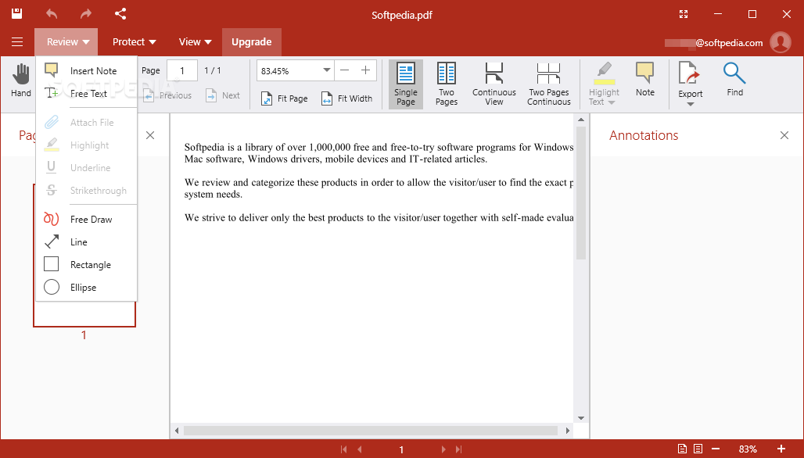Image resolution: width=804 pixels, height=458 pixels.
Task: Click the @softpedia.com account label
Action: pyautogui.click(x=729, y=43)
